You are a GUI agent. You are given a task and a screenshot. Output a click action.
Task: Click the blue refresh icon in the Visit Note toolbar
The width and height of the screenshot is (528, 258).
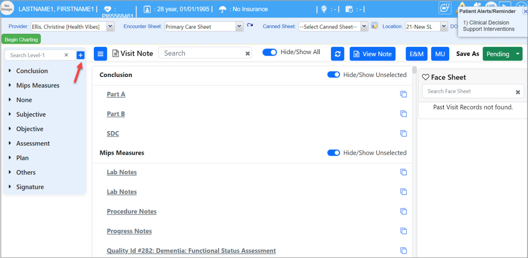pyautogui.click(x=337, y=54)
